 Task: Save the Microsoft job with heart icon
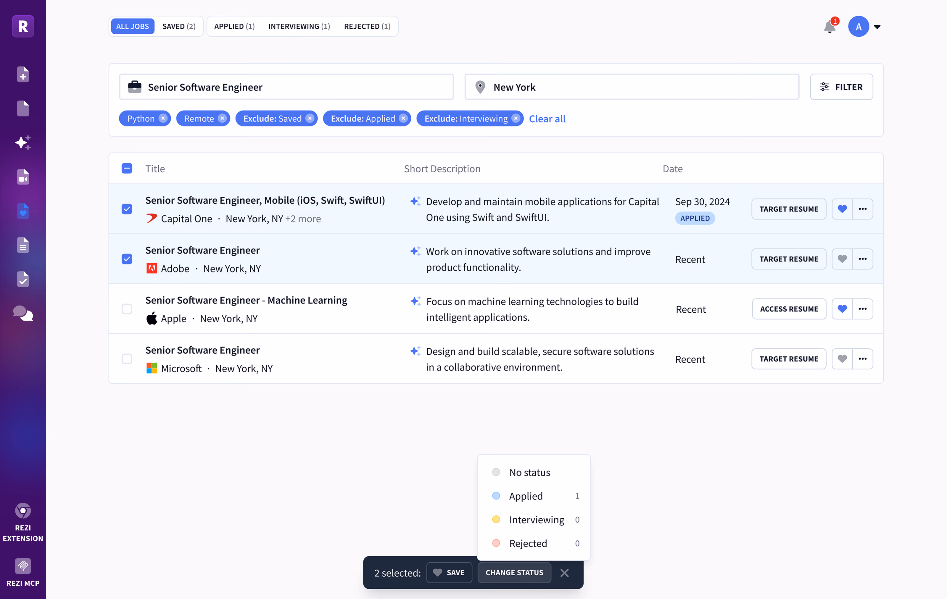[842, 359]
